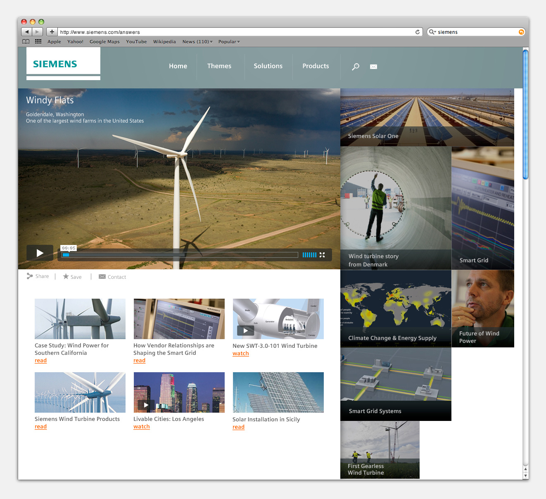546x499 pixels.
Task: Open the Wikipedia bookmark
Action: point(164,42)
